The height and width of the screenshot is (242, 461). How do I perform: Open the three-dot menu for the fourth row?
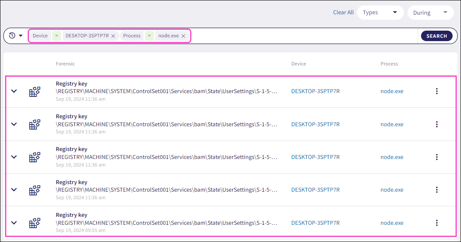tap(437, 190)
